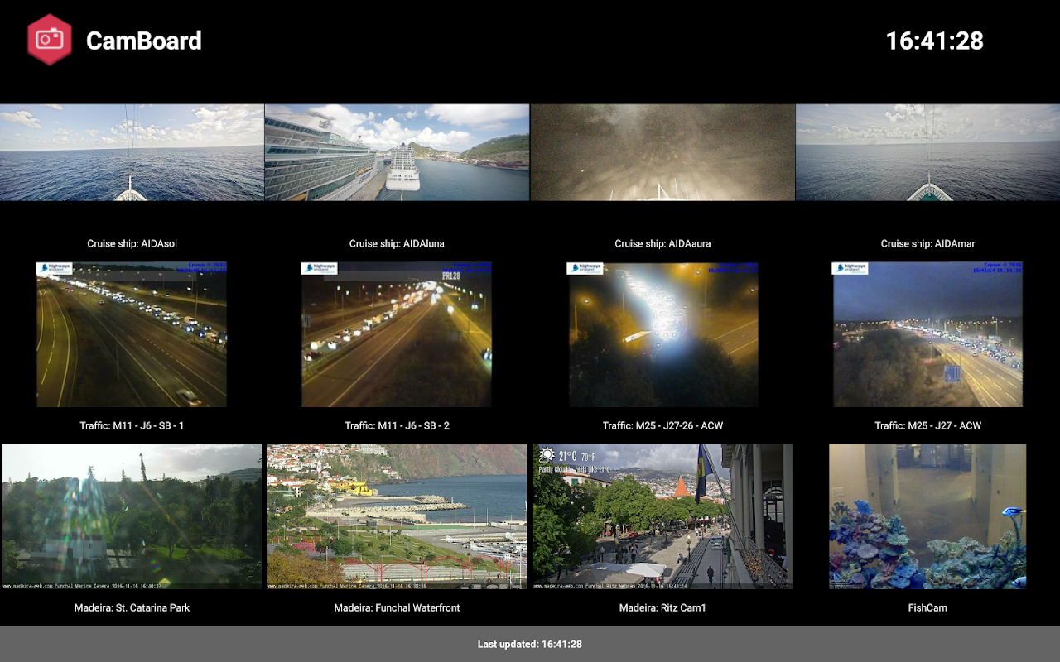Click the clock display in the header
Image resolution: width=1060 pixels, height=662 pixels.
point(934,41)
